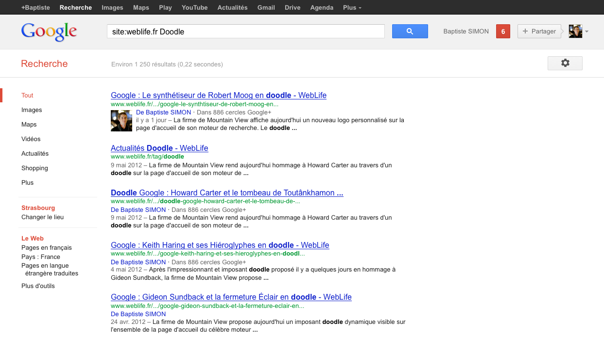Open Maps from the top navigation bar
Screen dimensions: 604x338
pos(141,7)
